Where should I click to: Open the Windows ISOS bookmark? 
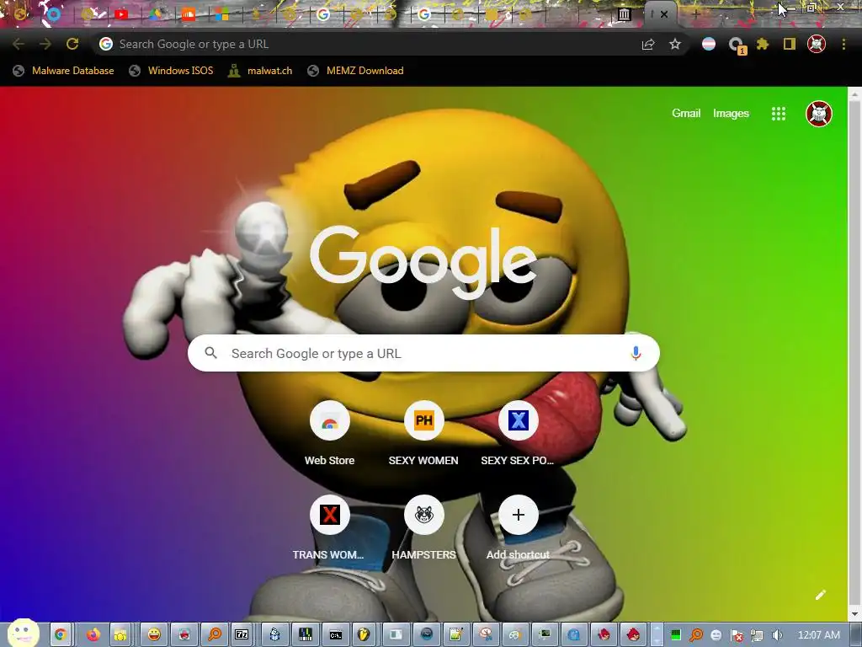(171, 71)
